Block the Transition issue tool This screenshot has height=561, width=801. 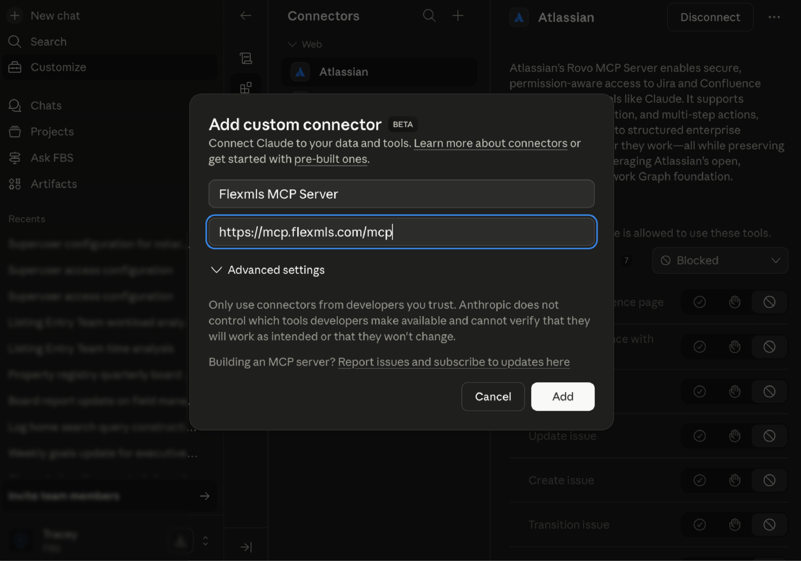[769, 525]
